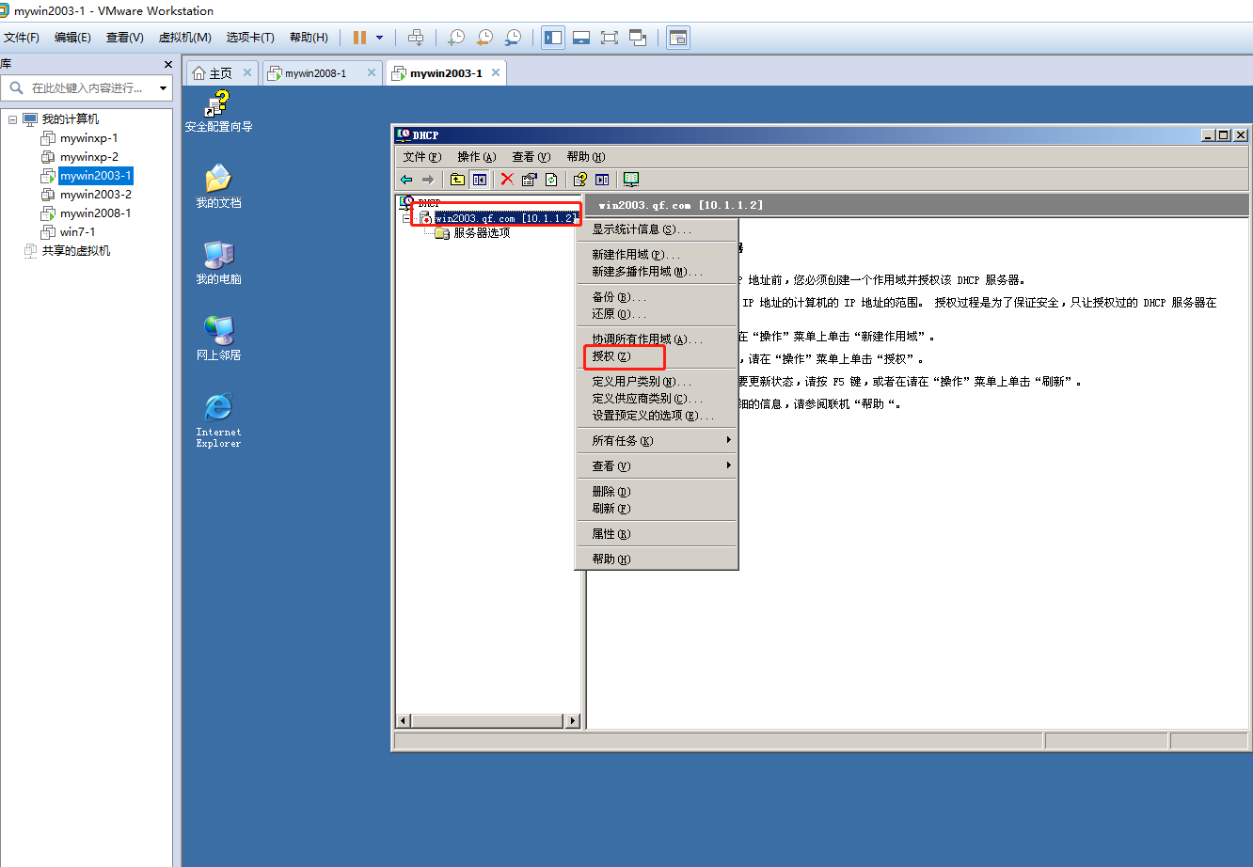Screen dimensions: 1253x867
Task: Expand the 所有任务(K) submenu
Action: (x=657, y=441)
